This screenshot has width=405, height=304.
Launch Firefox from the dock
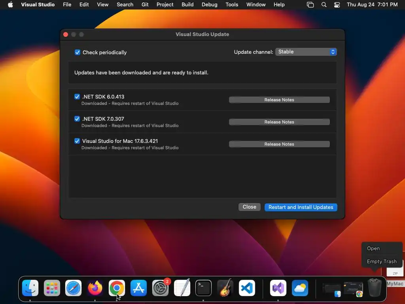point(95,288)
